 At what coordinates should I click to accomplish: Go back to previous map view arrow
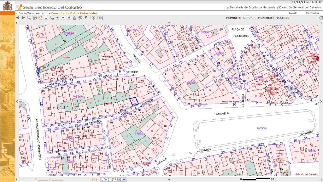click(18, 18)
